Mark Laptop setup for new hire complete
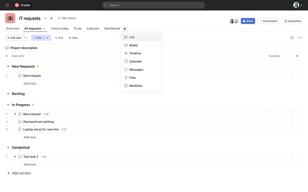The image size is (308, 192). click(x=20, y=129)
